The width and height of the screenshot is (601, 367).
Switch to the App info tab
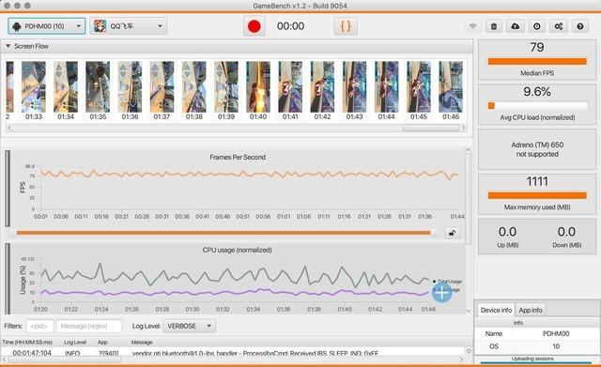(x=531, y=310)
